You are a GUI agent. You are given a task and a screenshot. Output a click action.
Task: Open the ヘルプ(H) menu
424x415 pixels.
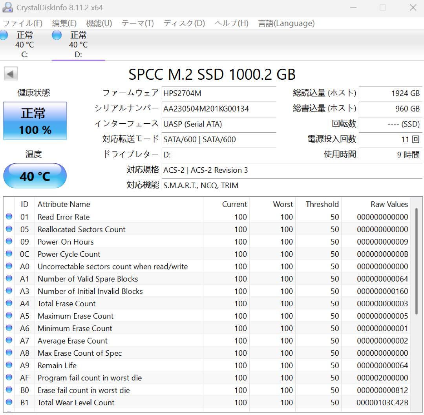point(231,23)
